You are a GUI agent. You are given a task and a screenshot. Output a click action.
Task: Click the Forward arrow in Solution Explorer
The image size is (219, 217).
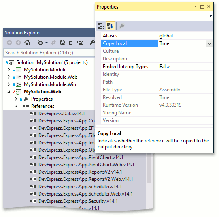(18, 43)
